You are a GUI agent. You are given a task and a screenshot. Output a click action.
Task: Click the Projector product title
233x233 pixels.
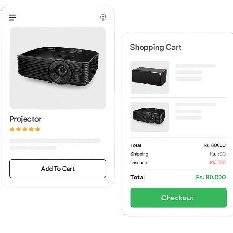pyautogui.click(x=26, y=119)
